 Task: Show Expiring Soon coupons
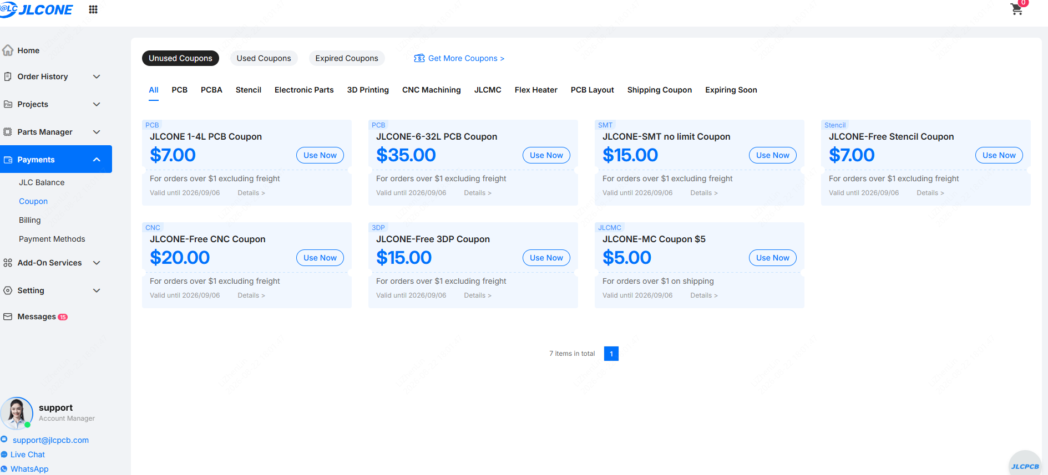tap(731, 90)
